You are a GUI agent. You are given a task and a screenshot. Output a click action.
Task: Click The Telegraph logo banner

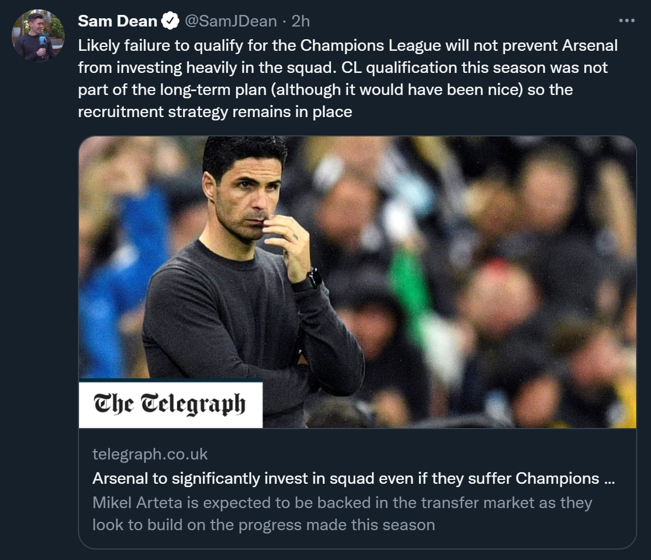tap(170, 404)
